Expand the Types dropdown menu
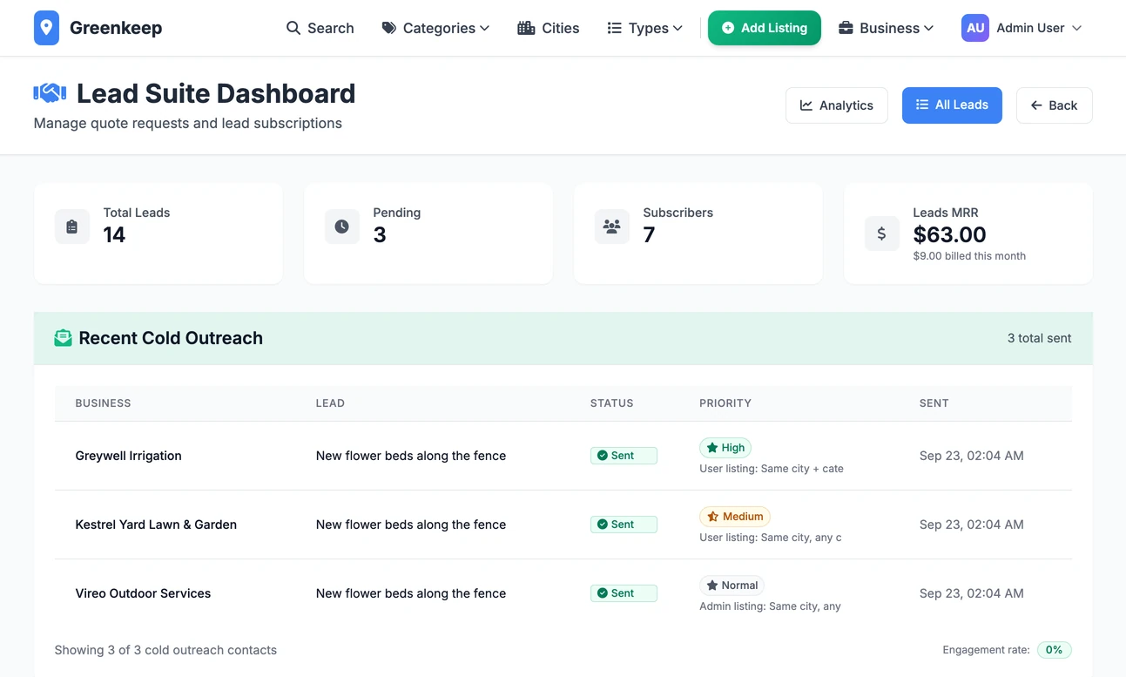Screen dimensions: 1126x677 pyautogui.click(x=644, y=28)
